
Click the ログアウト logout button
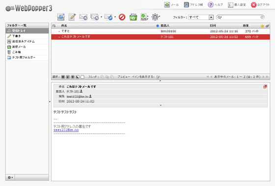point(260,5)
